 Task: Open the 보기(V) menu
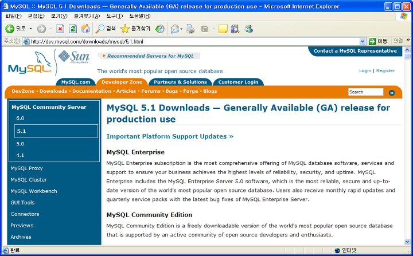[59, 16]
